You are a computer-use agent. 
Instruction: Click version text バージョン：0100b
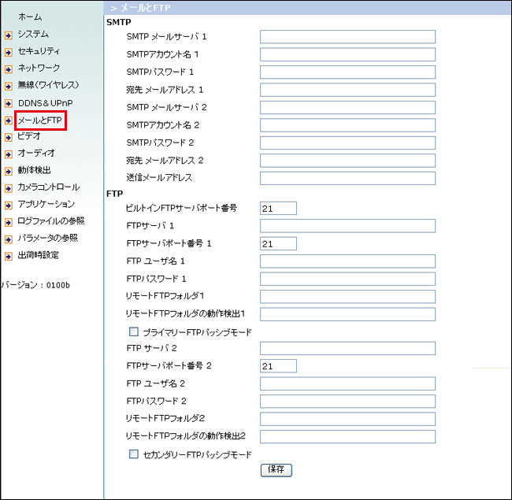pos(35,285)
